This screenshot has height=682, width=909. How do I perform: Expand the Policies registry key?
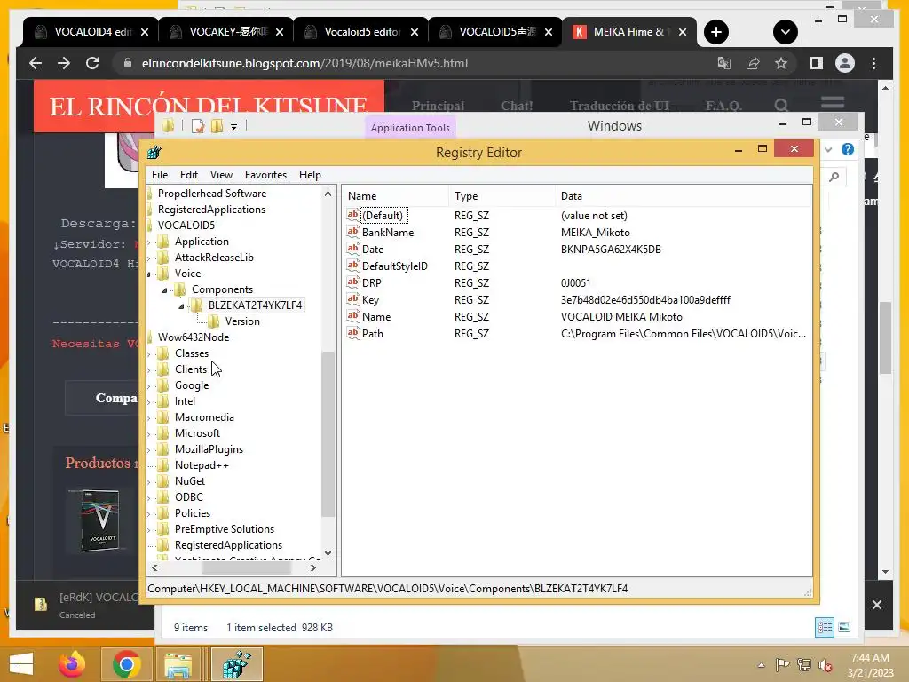coord(149,514)
